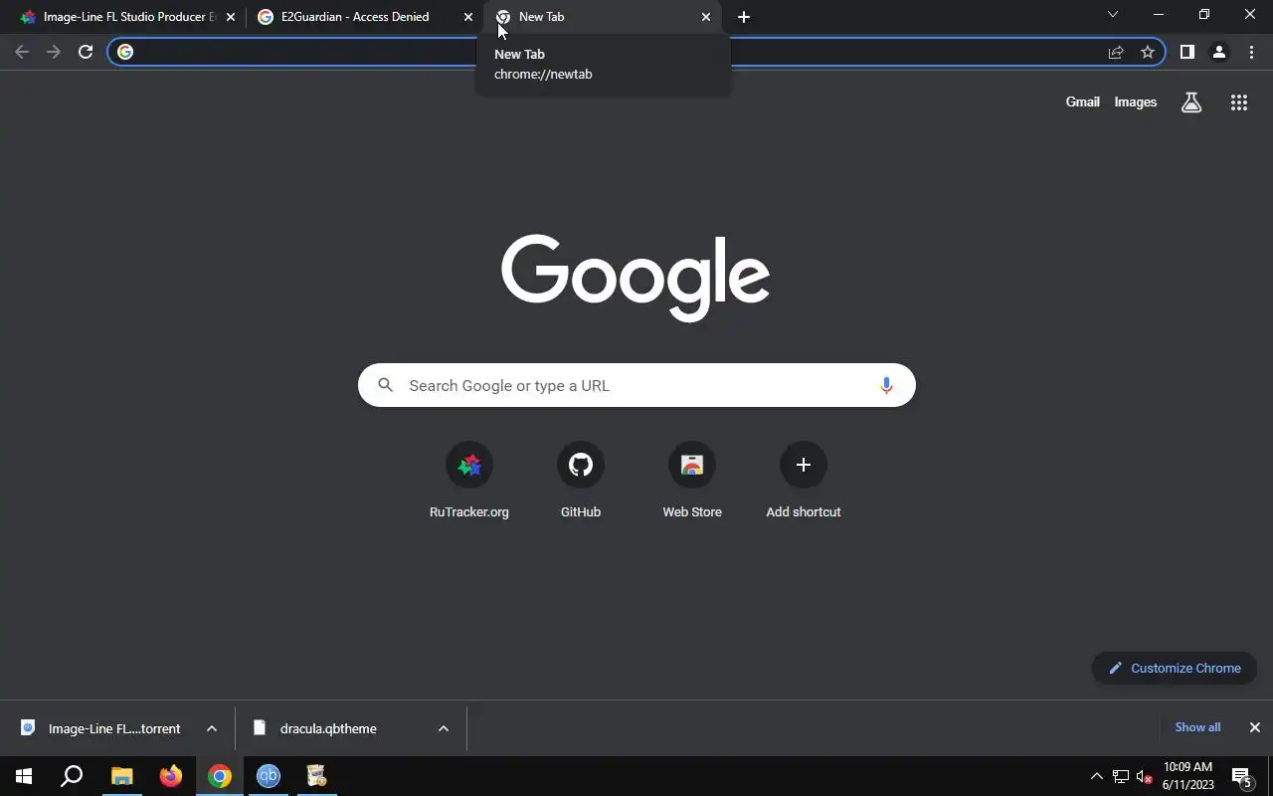This screenshot has width=1273, height=796.
Task: Toggle the Chrome side panel
Action: pos(1186,52)
